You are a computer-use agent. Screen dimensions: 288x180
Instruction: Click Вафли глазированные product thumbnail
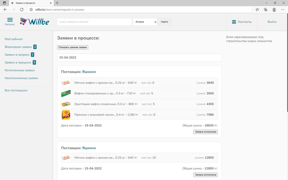tap(66, 94)
